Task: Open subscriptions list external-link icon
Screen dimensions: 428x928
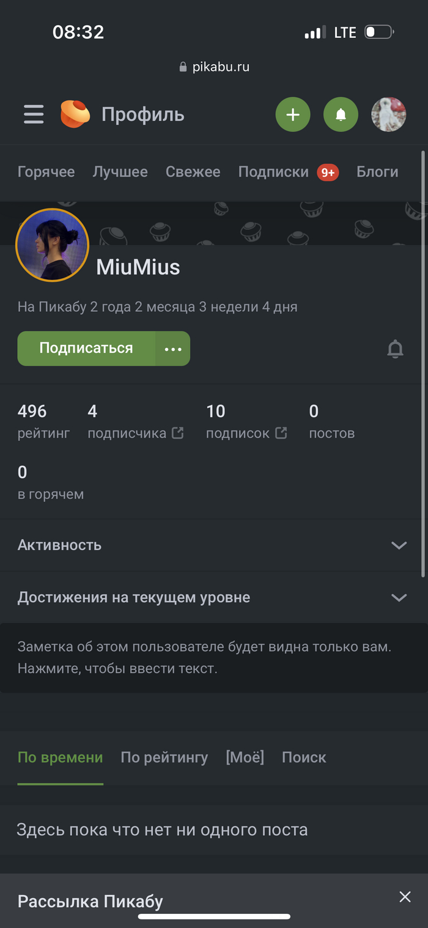Action: [x=281, y=433]
